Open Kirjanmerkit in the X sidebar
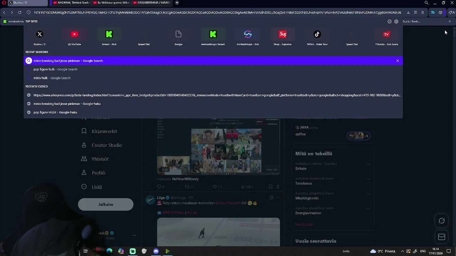This screenshot has width=456, height=256. click(x=99, y=131)
